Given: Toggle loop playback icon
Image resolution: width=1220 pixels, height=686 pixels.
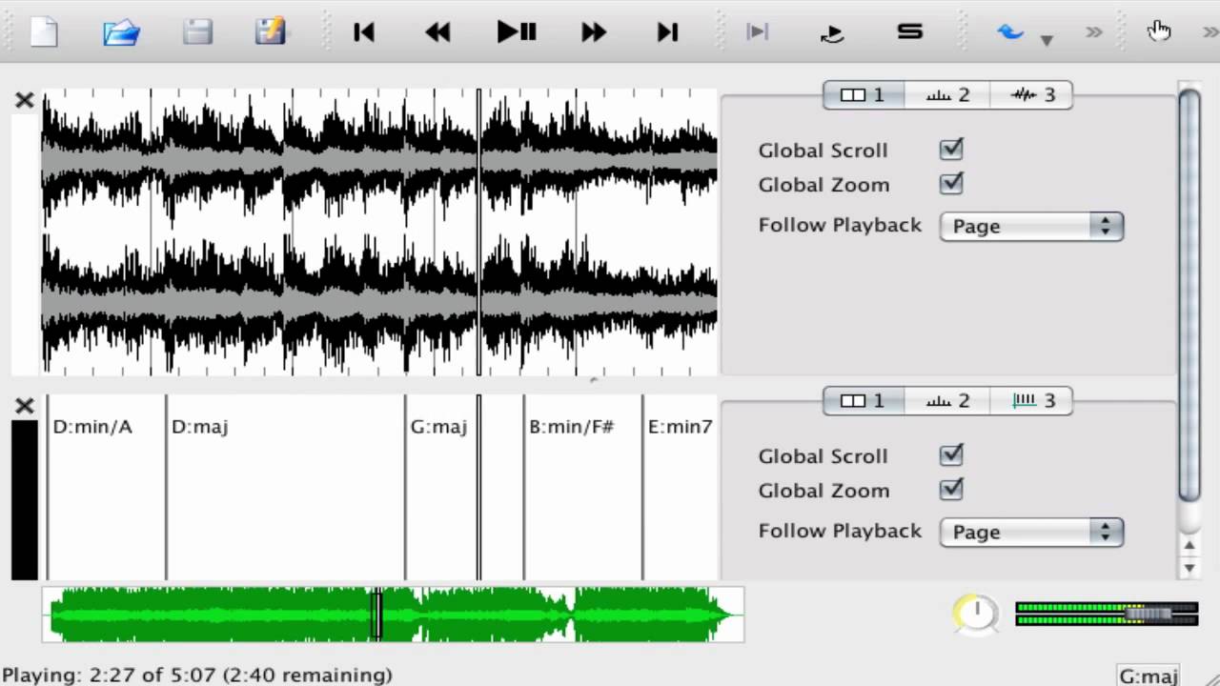Looking at the screenshot, I should coord(832,33).
